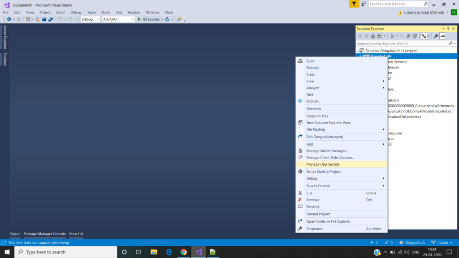This screenshot has width=459, height=258.
Task: Show pending changes pencil in status bar
Action: (x=389, y=242)
